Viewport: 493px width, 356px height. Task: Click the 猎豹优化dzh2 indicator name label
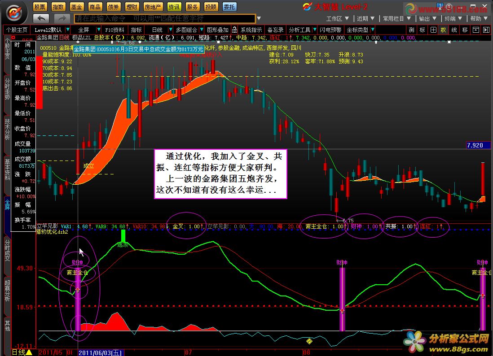[x=52, y=232]
